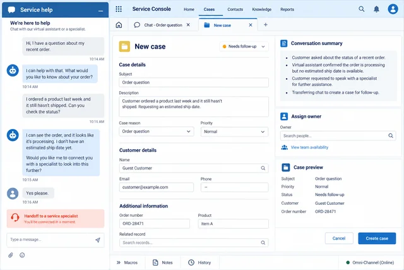Click the Owner Search people field
Screen dimensions: 404x270
point(338,136)
